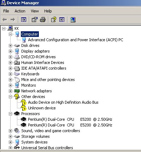
Task: Expand Universal Serial Bus controllers
Action: tap(10, 148)
